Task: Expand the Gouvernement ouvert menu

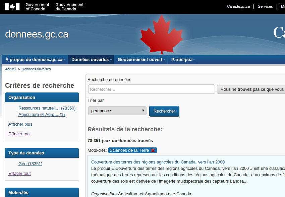Action: point(141,60)
